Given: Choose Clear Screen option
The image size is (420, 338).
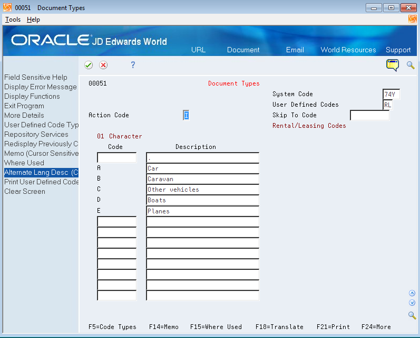Looking at the screenshot, I should point(25,191).
